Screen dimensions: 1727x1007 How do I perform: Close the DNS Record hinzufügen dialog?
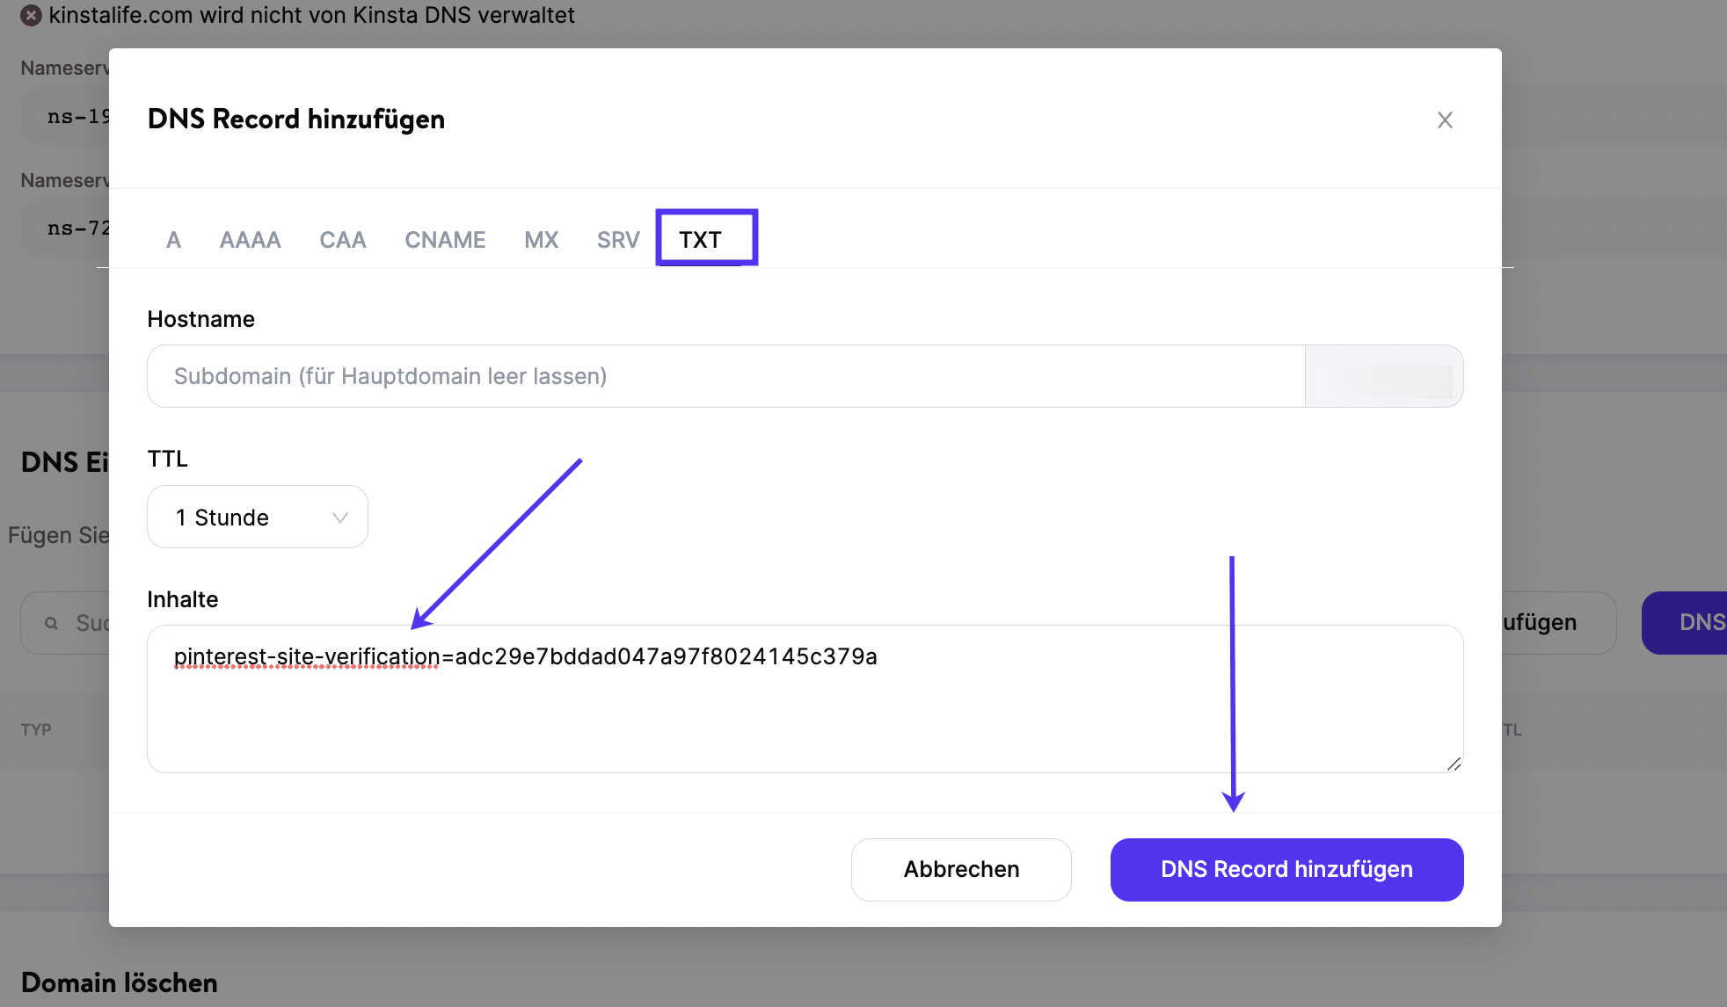1445,120
